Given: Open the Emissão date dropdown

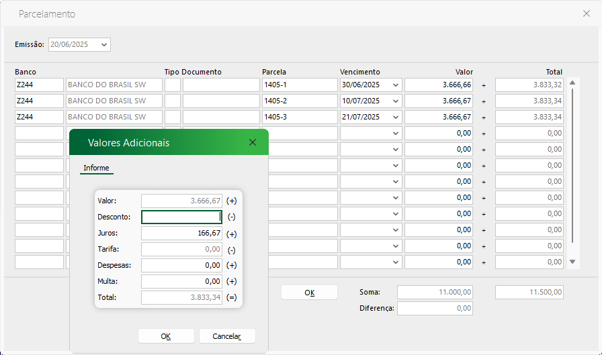Looking at the screenshot, I should (104, 45).
